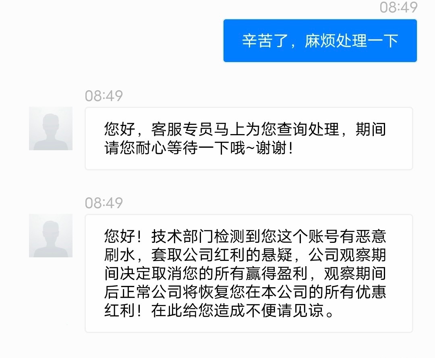Select the blue 辛苦了，麻烦处理一下 message bubble
Screen dimensions: 435x358
[x=320, y=41]
